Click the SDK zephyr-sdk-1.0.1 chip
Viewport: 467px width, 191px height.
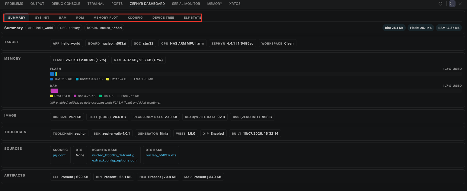(112, 133)
